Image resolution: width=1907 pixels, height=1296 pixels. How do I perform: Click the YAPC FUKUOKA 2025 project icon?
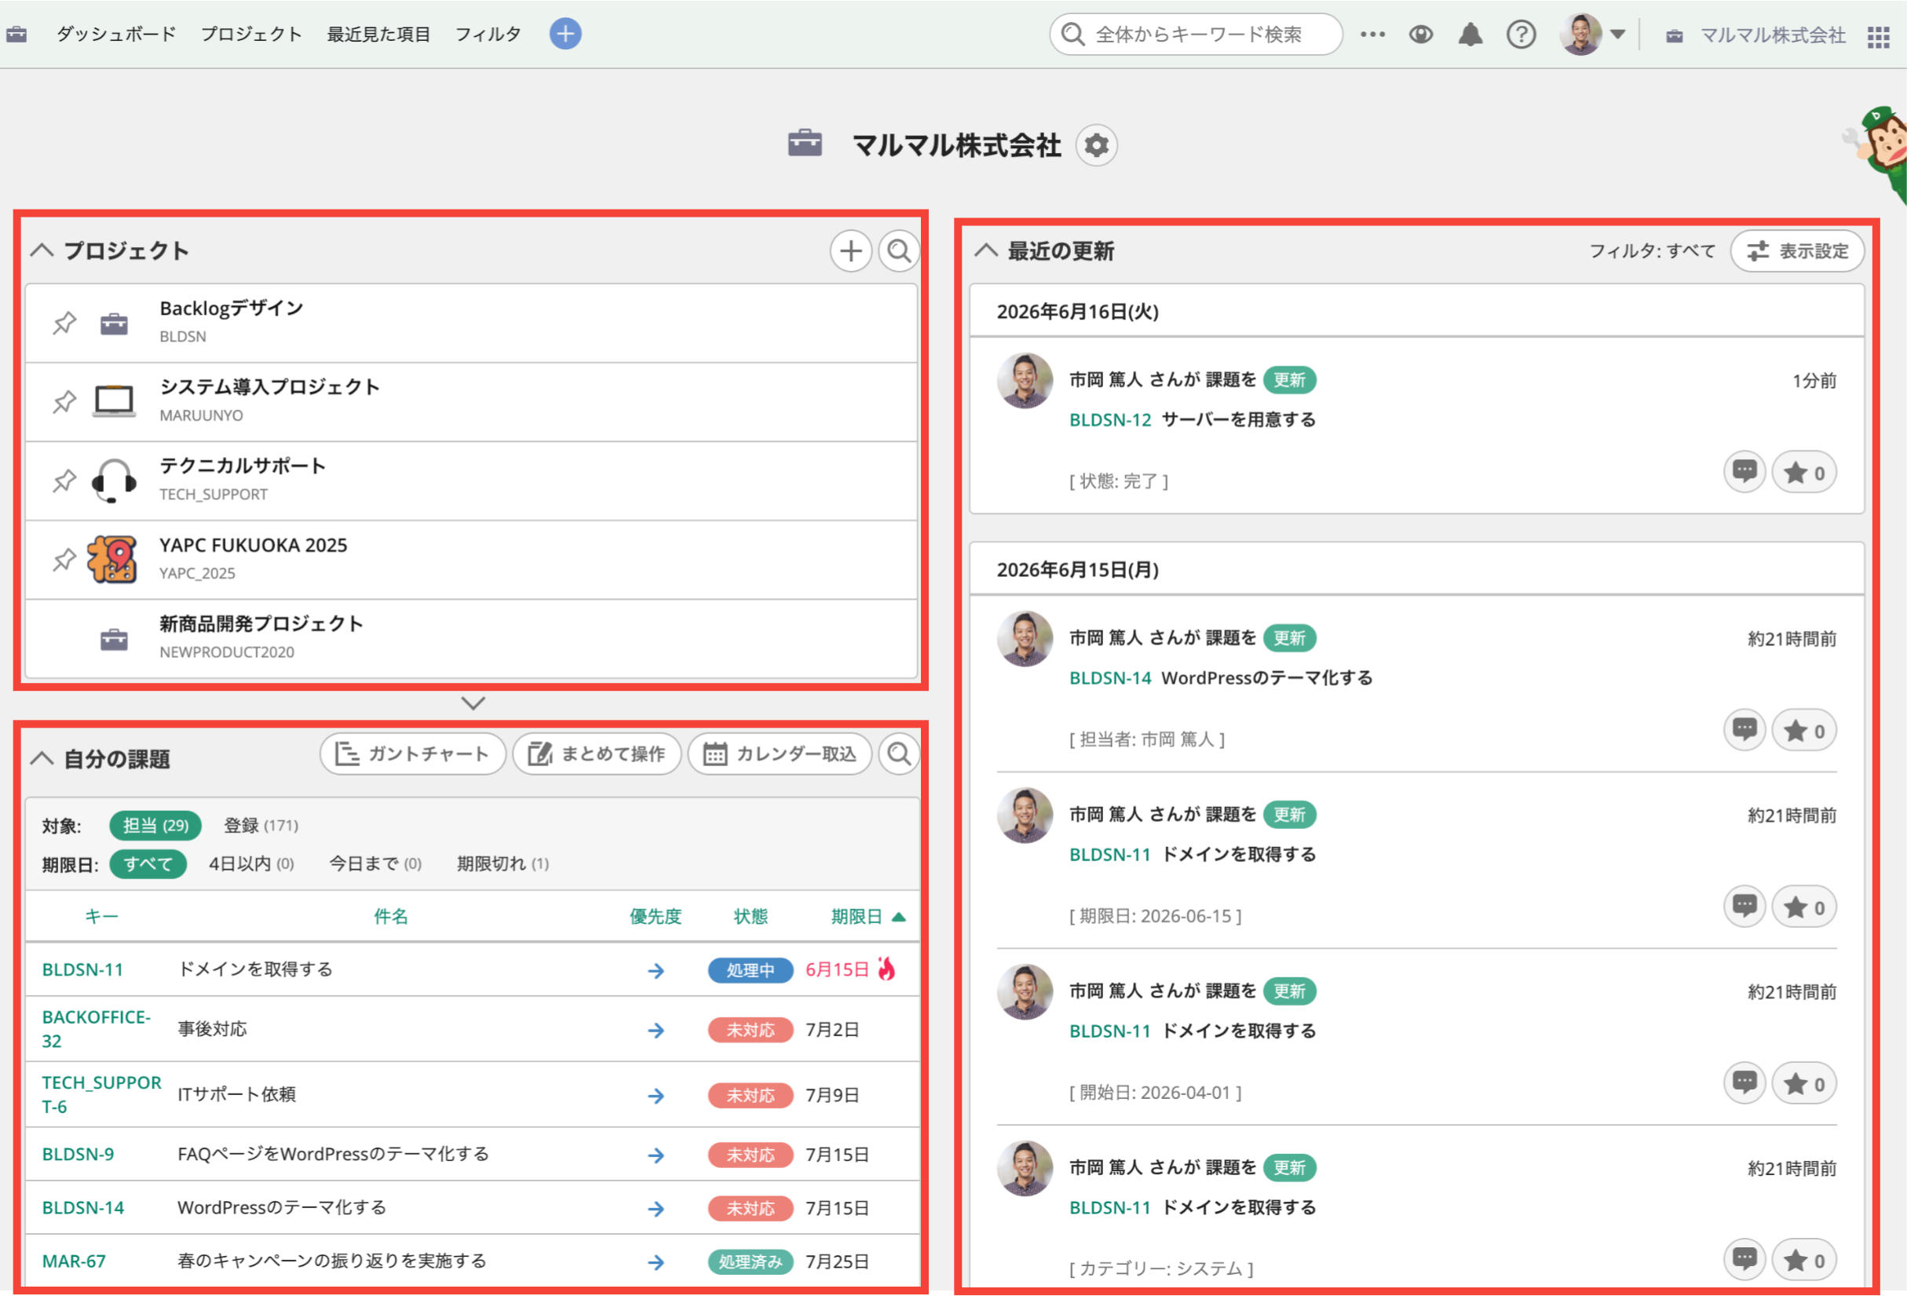click(x=112, y=560)
